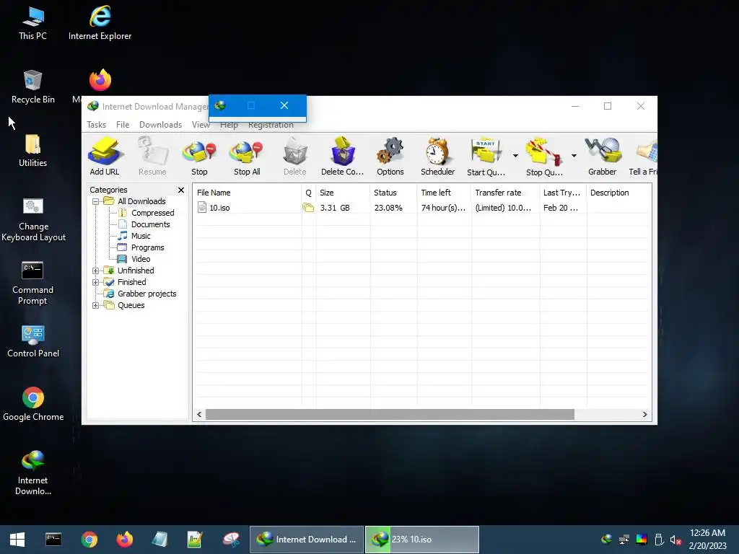Open the View menu
The image size is (739, 554).
click(201, 125)
